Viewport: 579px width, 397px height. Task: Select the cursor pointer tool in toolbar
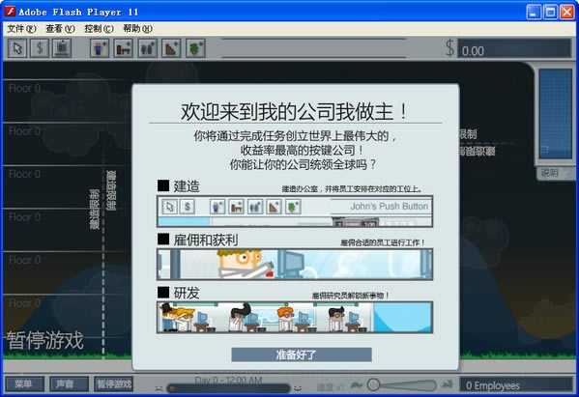click(17, 48)
